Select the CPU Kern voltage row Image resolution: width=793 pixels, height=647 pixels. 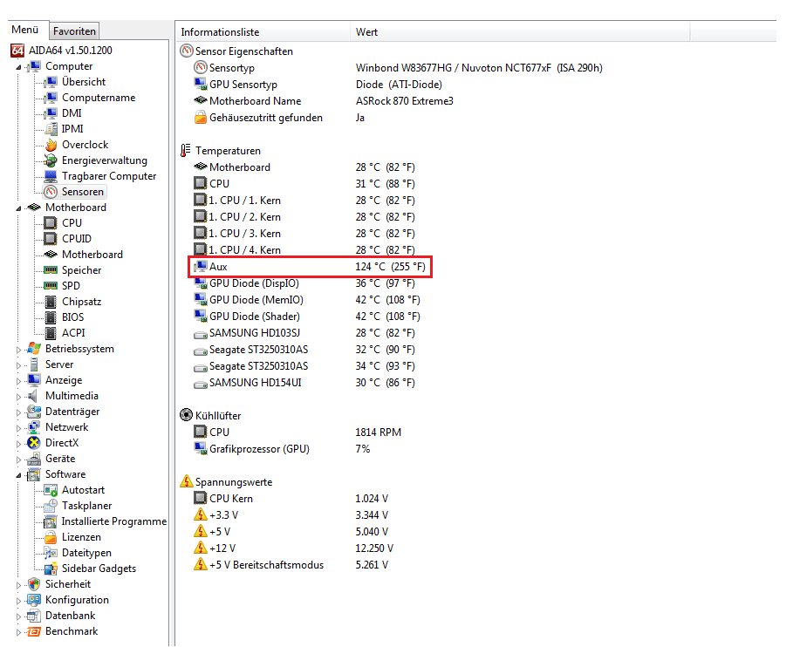pyautogui.click(x=291, y=499)
